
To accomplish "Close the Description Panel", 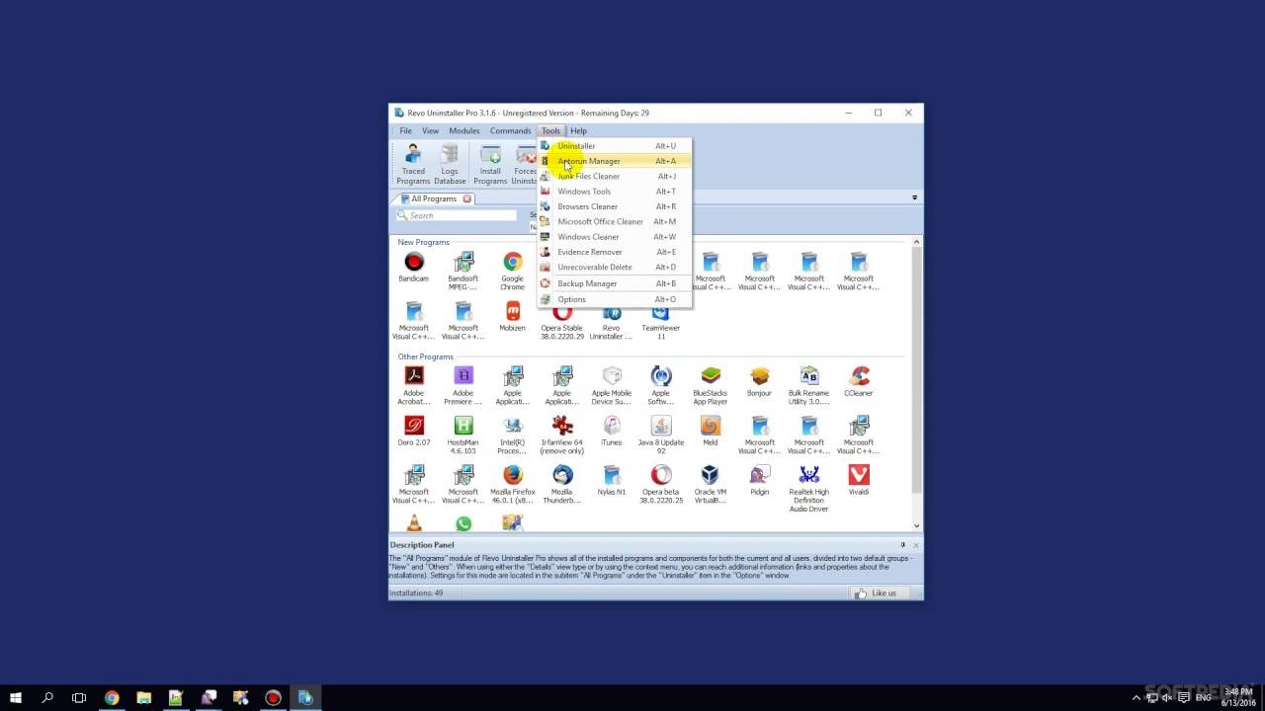I will [916, 545].
